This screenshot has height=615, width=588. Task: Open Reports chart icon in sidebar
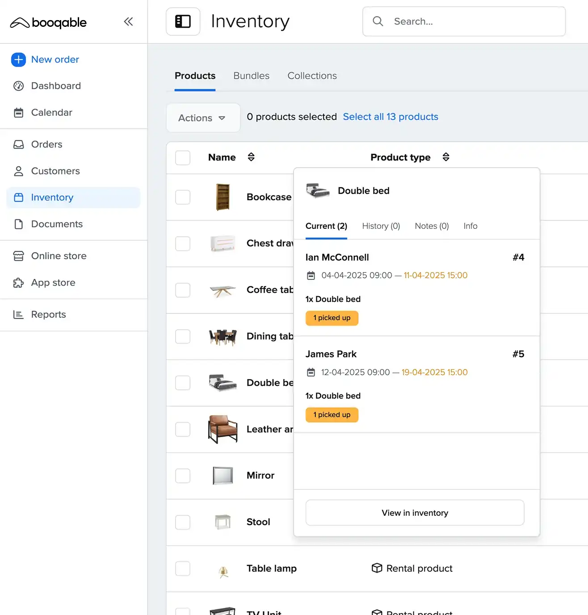tap(18, 315)
